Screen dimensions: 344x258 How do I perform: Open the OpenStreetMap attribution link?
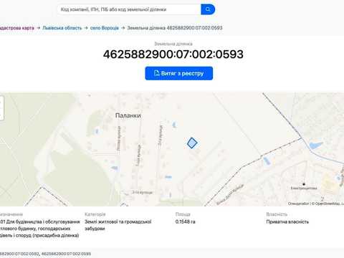pyautogui.click(x=328, y=204)
